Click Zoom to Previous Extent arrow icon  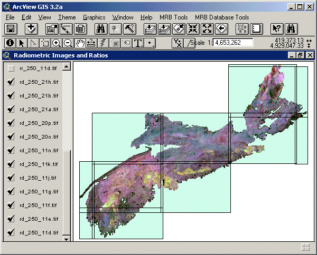tap(221, 29)
